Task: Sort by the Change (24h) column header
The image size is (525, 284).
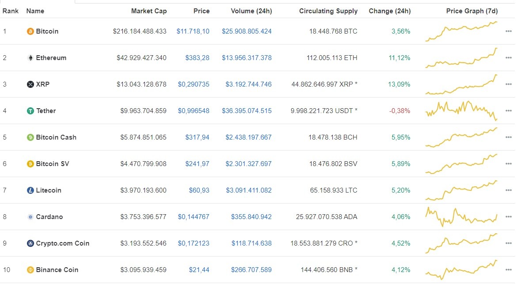Action: pyautogui.click(x=389, y=11)
